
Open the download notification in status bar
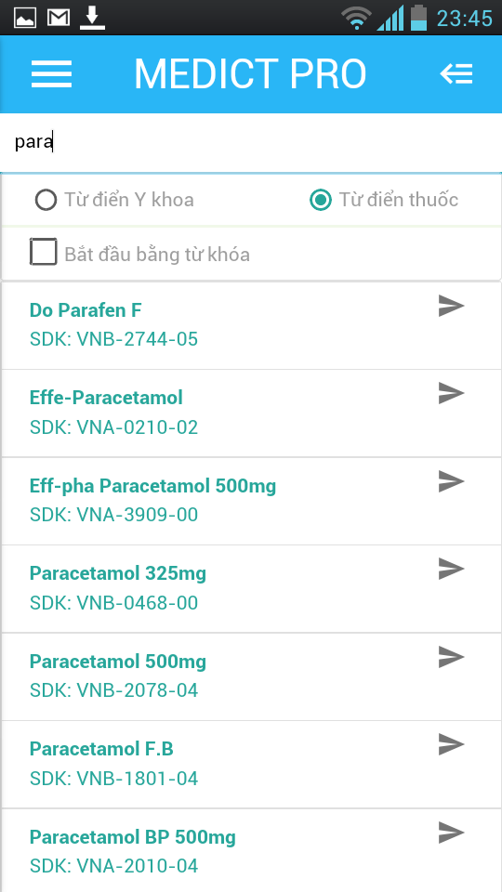coord(92,19)
